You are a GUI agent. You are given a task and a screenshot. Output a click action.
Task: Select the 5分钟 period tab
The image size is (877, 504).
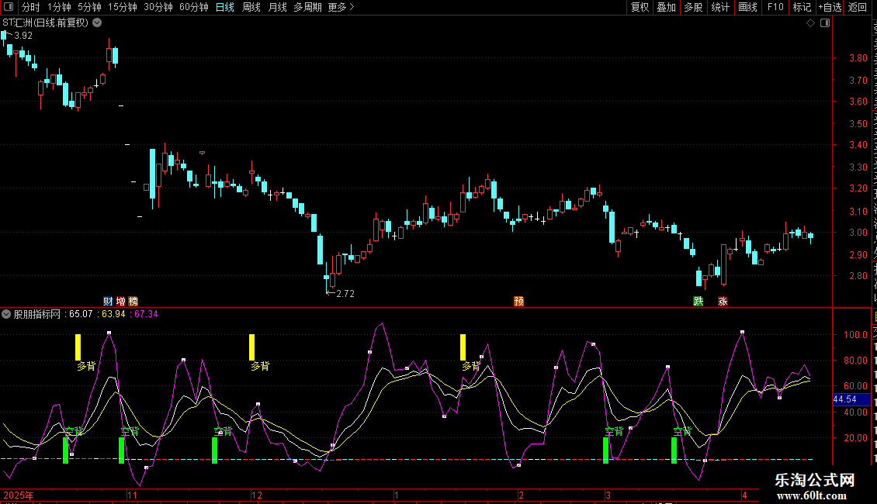[x=89, y=7]
